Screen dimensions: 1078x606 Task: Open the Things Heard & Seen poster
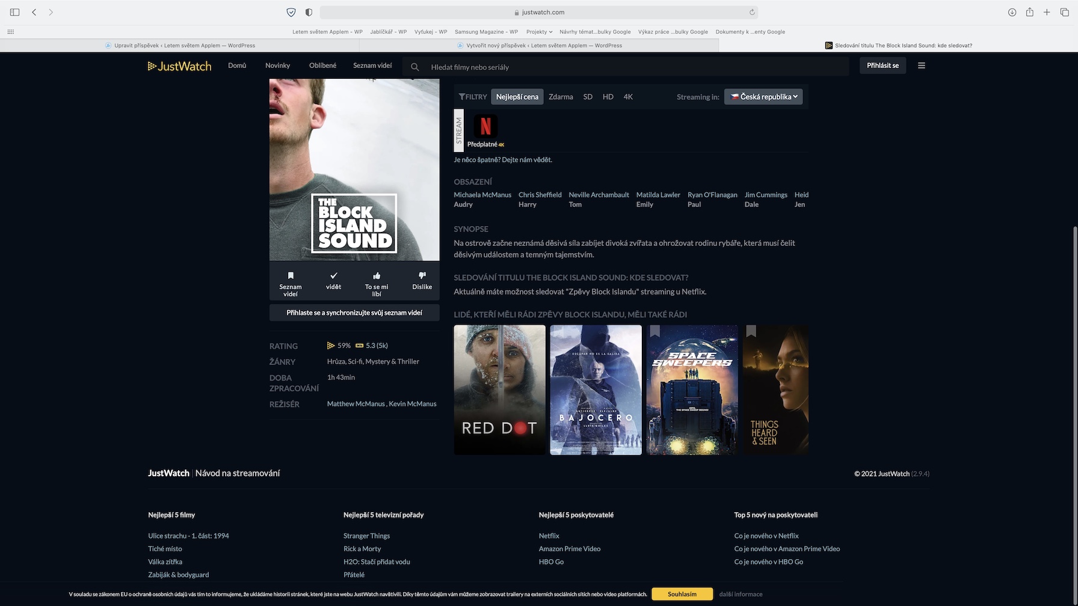pos(775,390)
